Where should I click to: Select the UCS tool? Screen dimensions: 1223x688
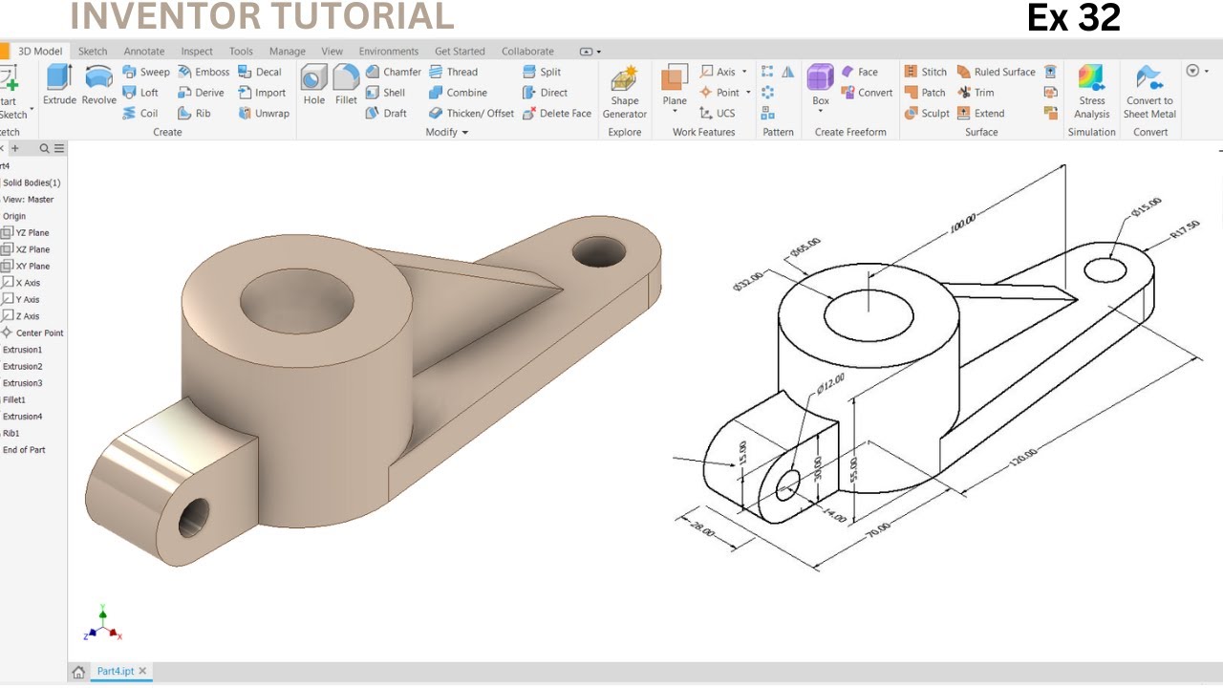point(717,113)
